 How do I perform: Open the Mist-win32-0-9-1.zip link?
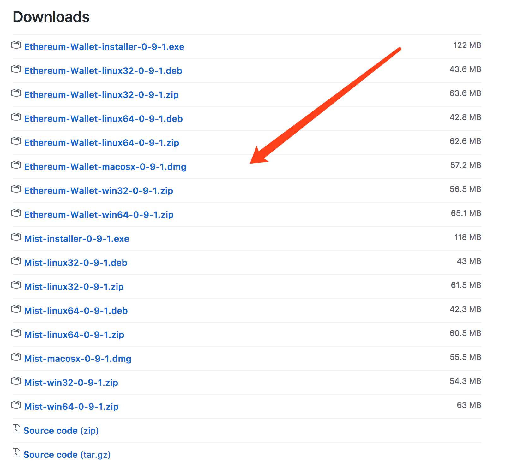[x=71, y=383]
